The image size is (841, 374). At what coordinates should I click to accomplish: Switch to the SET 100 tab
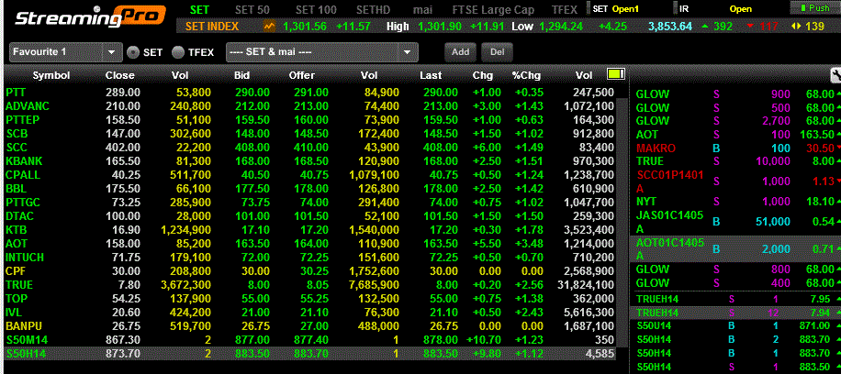(x=316, y=10)
